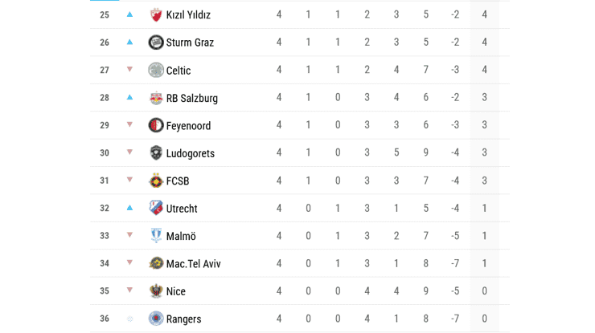
Task: Click the down arrow beside position 27
Action: pos(129,70)
